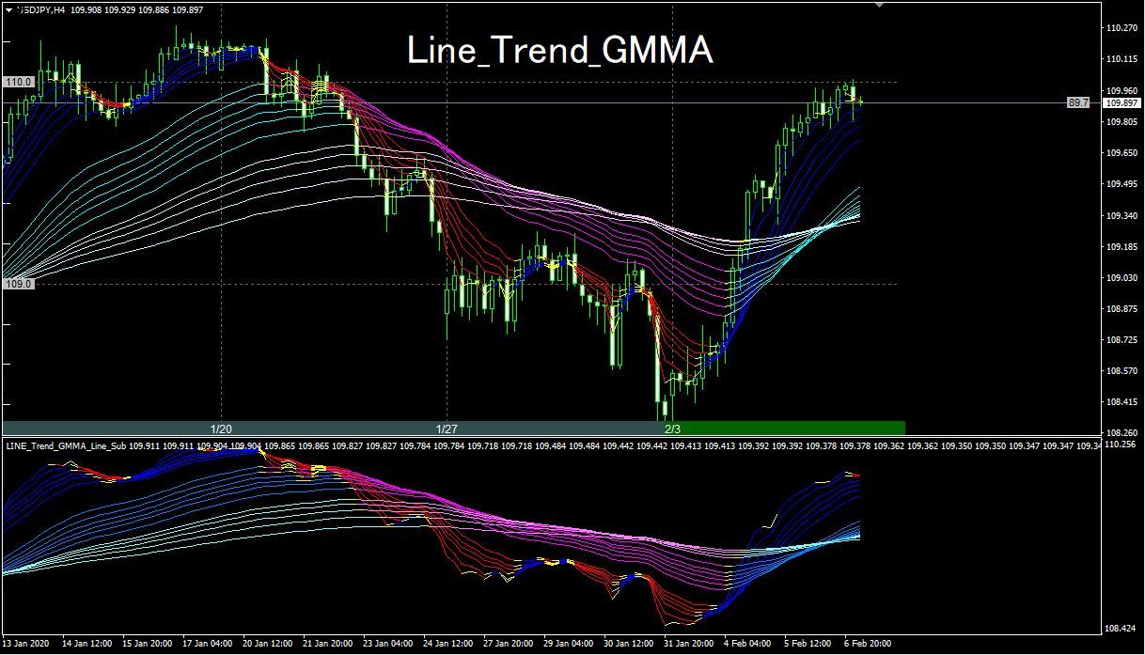1145x655 pixels.
Task: Click the current price tag 109.897
Action: [1121, 102]
